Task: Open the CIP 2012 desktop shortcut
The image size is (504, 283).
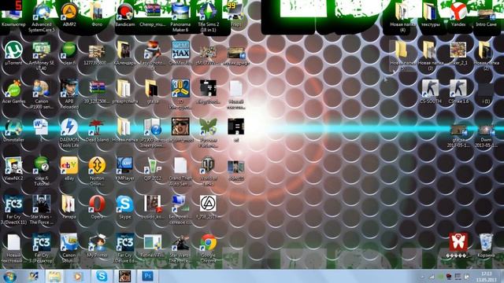Action: tap(152, 169)
